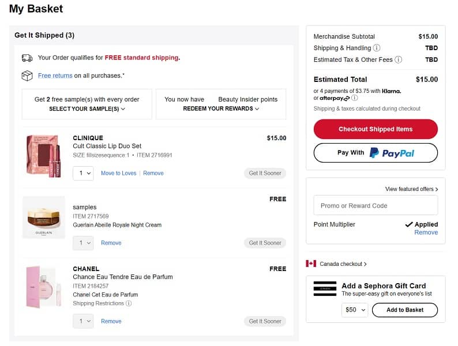Click the free returns box icon
Viewport: 458px width, 346px height.
click(27, 76)
